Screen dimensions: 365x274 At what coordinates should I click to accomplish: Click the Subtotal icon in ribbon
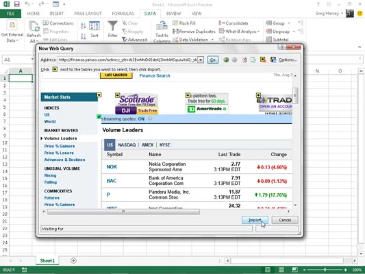(268, 40)
